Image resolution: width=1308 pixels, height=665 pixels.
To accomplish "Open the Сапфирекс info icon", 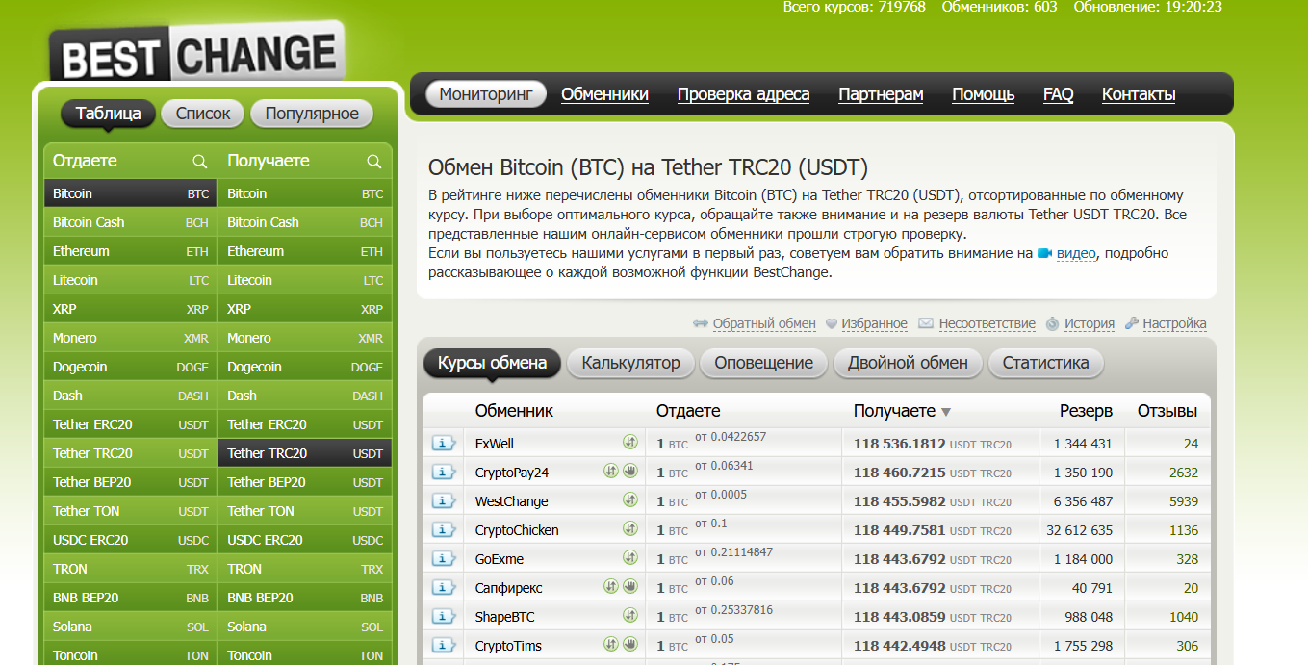I will (443, 588).
